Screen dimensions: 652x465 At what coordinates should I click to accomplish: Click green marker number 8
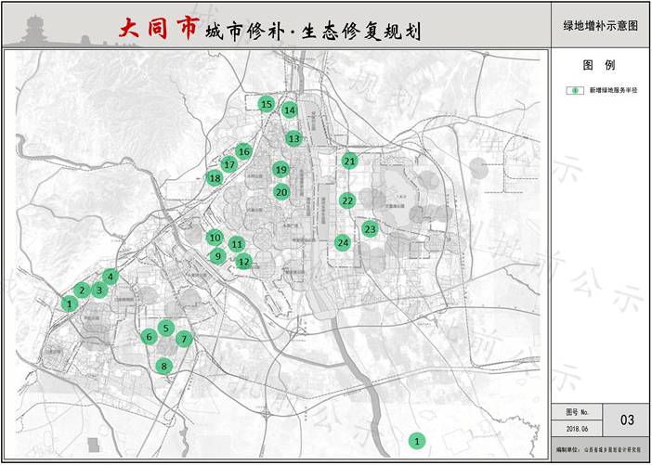click(164, 366)
